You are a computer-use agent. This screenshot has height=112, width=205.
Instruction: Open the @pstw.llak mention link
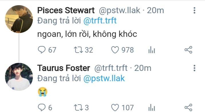point(104,79)
